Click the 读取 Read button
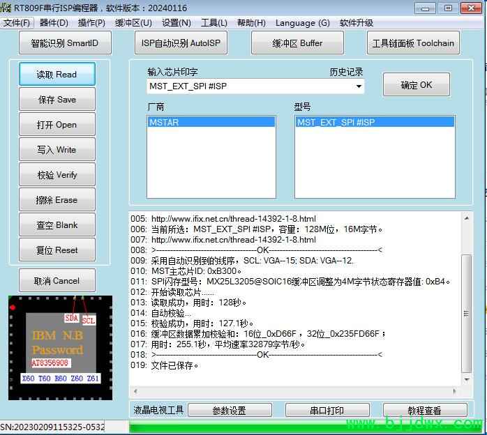This screenshot has height=435, width=487. (x=57, y=75)
